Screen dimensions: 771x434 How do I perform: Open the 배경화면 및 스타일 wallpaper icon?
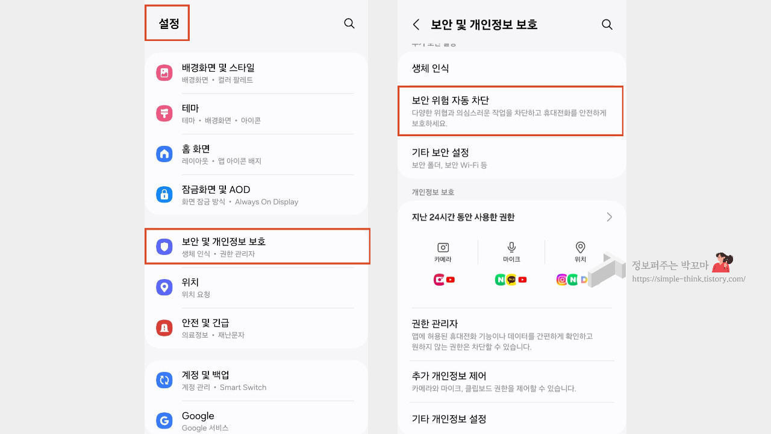(164, 73)
